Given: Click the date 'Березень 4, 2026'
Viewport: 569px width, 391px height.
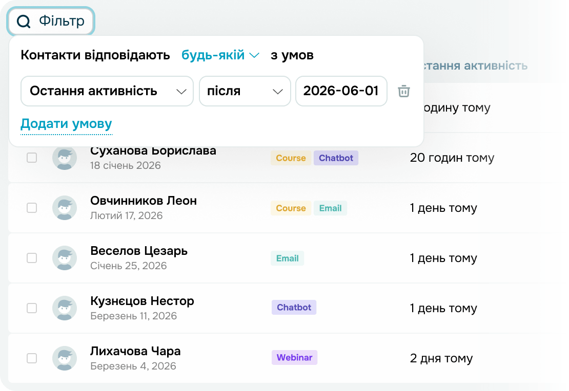Looking at the screenshot, I should [133, 366].
